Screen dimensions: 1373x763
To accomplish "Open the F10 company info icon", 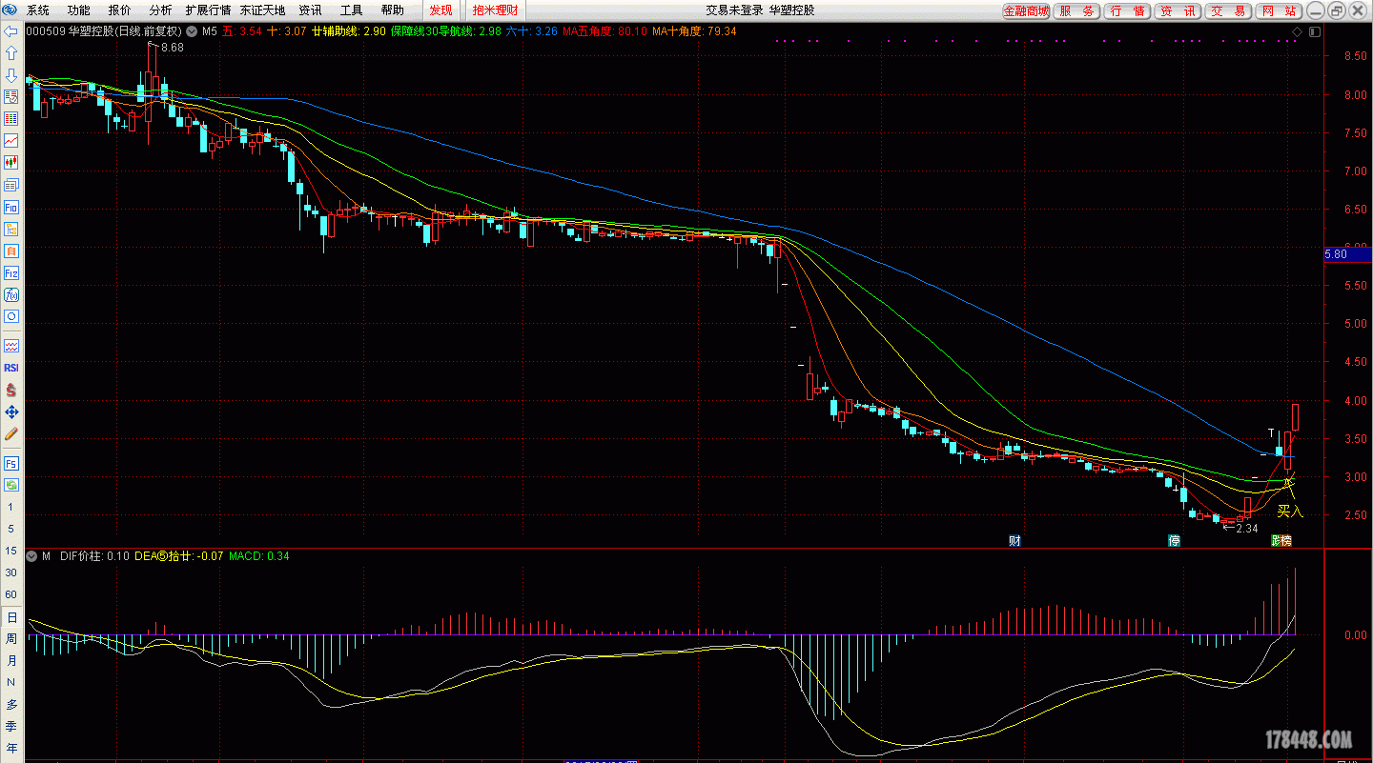I will [11, 207].
